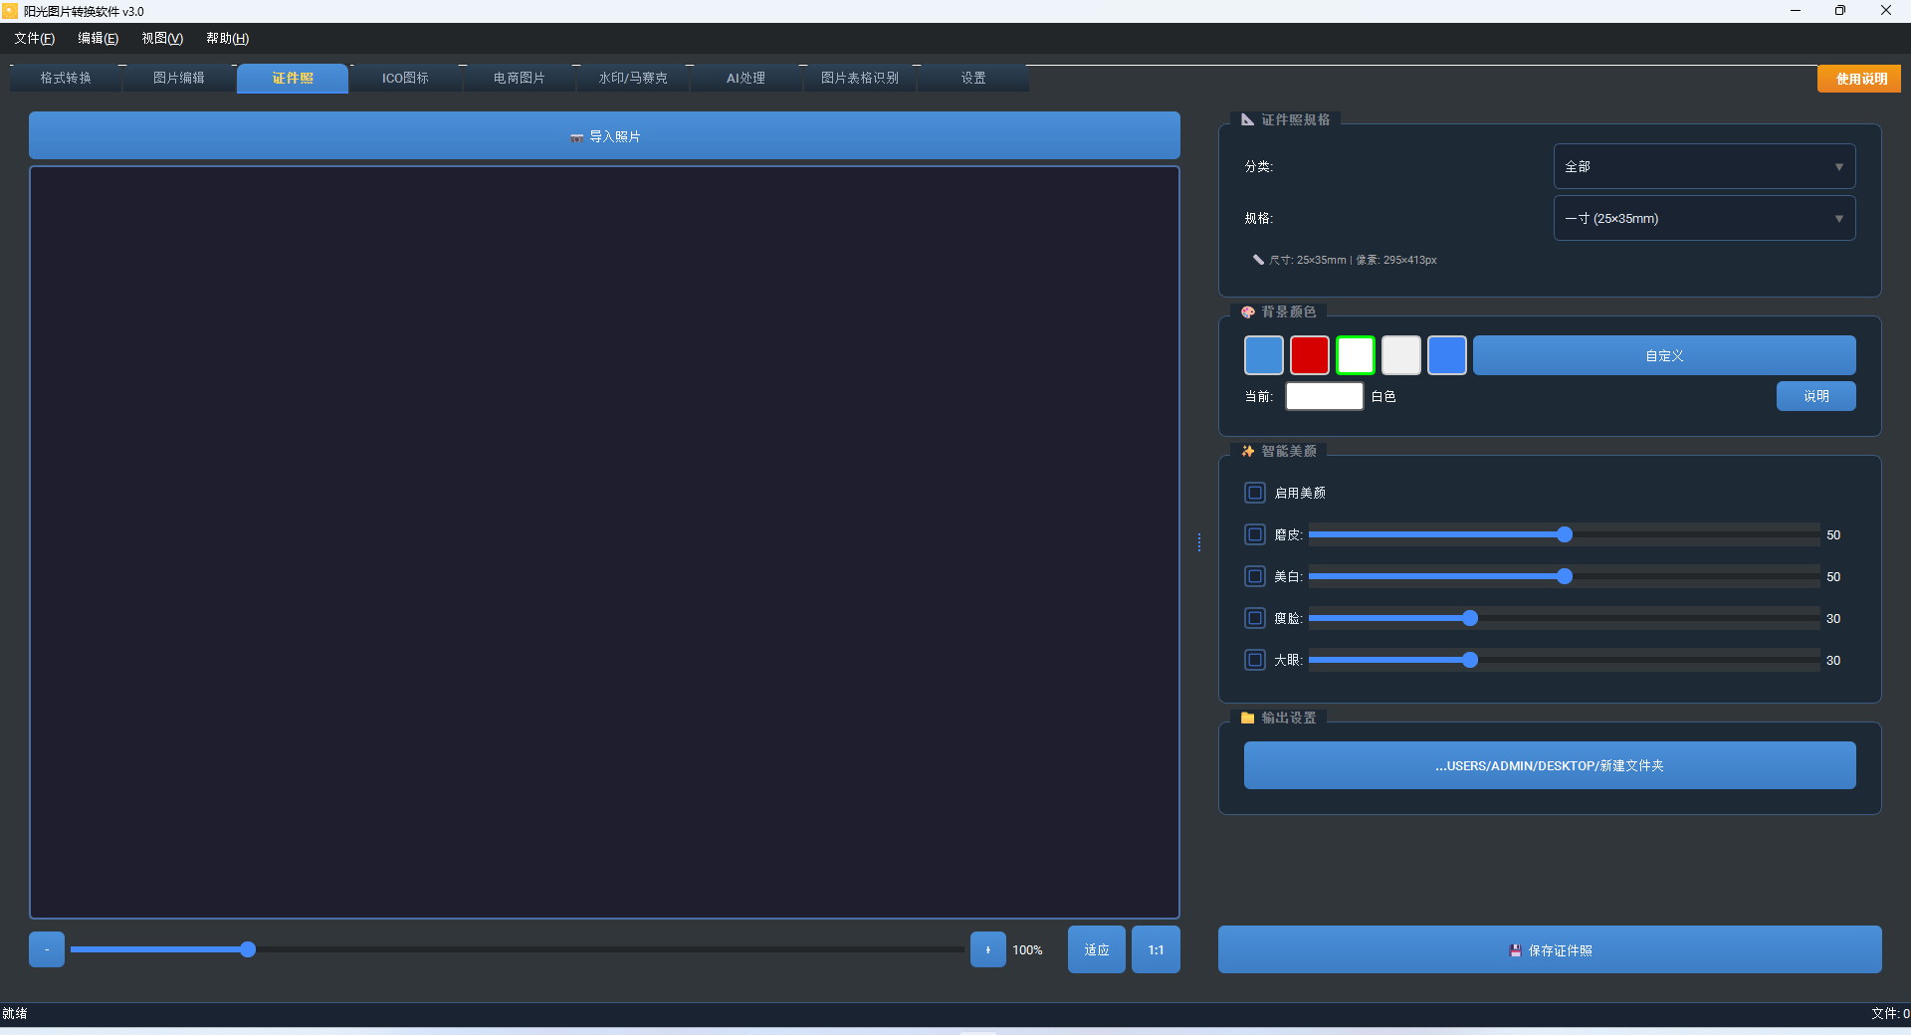Select the white background color swatch
The height and width of the screenshot is (1035, 1911).
[x=1355, y=355]
